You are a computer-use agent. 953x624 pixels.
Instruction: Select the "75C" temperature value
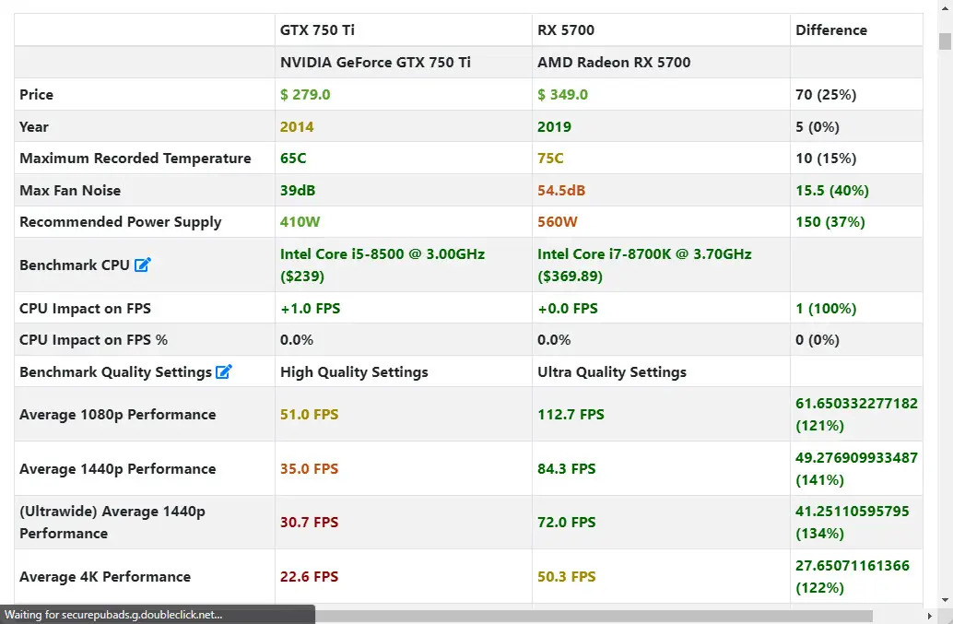point(550,158)
